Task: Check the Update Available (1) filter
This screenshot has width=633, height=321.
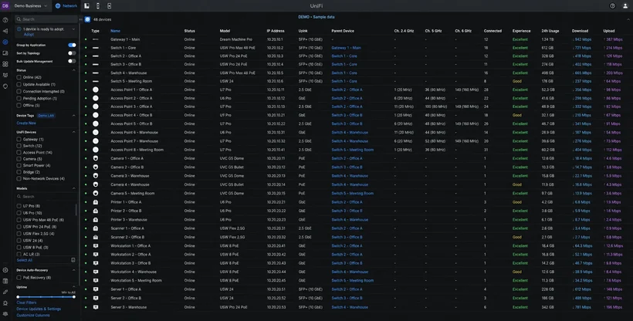Action: coord(19,84)
